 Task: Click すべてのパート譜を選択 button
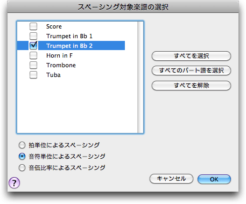pyautogui.click(x=191, y=71)
